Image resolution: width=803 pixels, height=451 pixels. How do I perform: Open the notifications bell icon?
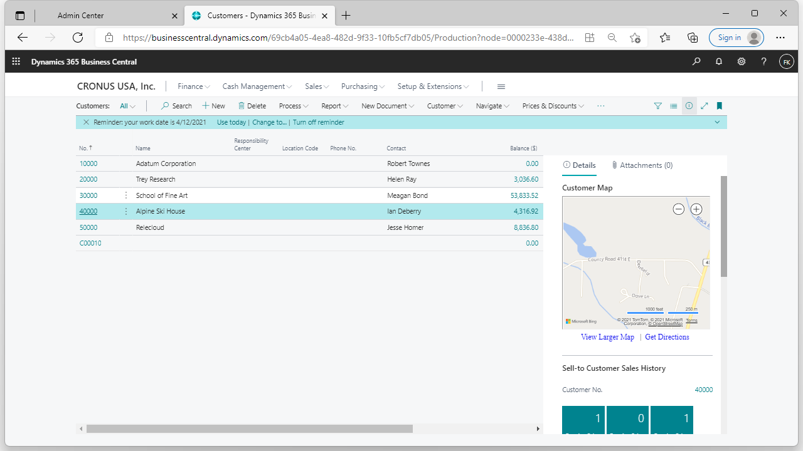pos(719,61)
